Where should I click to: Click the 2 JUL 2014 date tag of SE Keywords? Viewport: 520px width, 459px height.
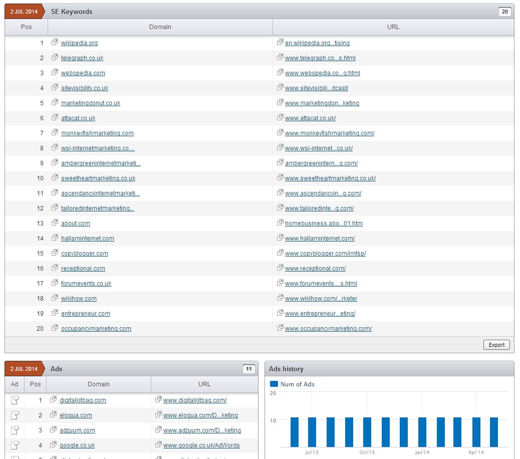24,12
